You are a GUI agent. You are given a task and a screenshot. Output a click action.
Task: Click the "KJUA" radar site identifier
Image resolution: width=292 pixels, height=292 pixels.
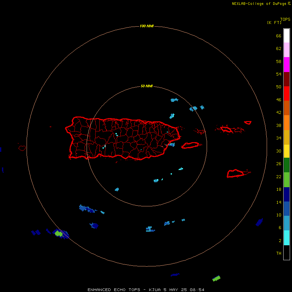coord(154,290)
